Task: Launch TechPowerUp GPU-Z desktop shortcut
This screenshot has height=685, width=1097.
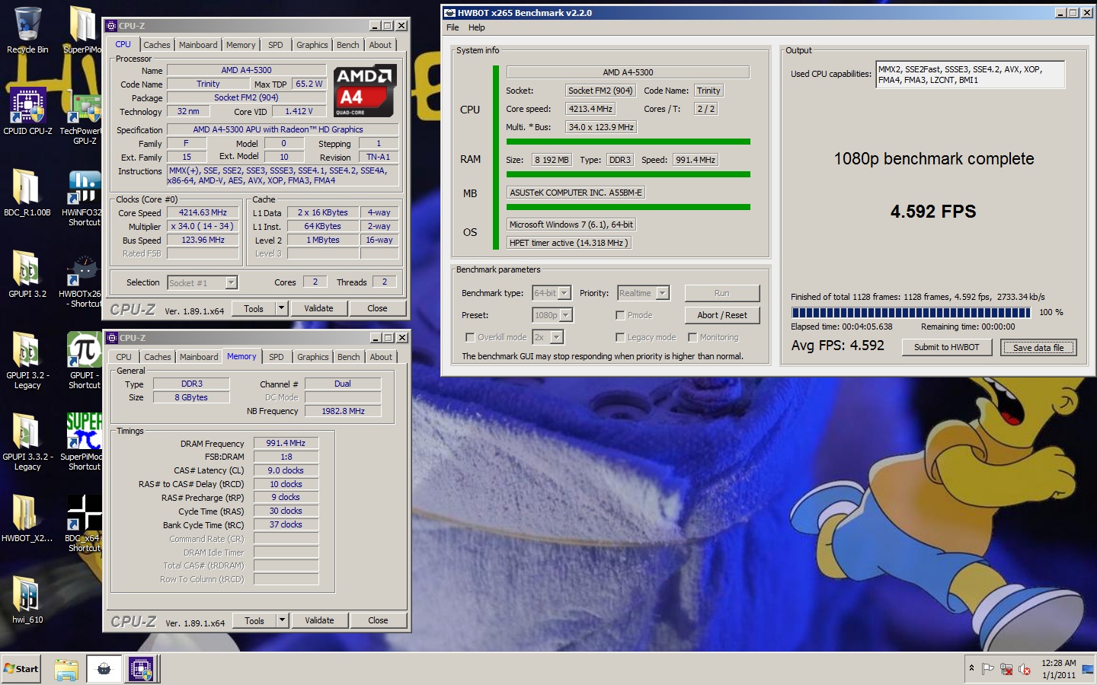Action: click(x=84, y=116)
